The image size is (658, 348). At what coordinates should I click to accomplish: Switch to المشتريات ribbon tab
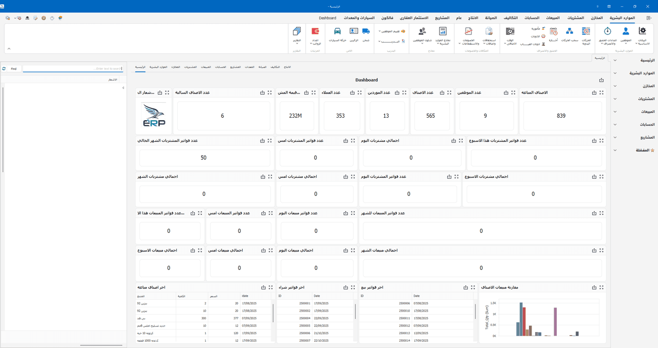tap(575, 18)
